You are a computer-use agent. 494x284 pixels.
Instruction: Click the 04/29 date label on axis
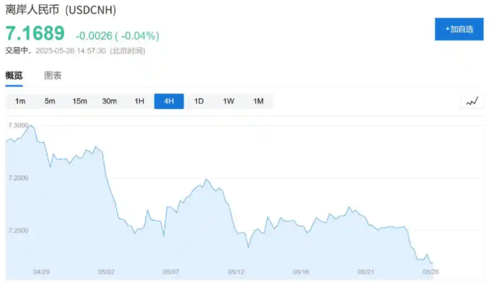pyautogui.click(x=41, y=272)
